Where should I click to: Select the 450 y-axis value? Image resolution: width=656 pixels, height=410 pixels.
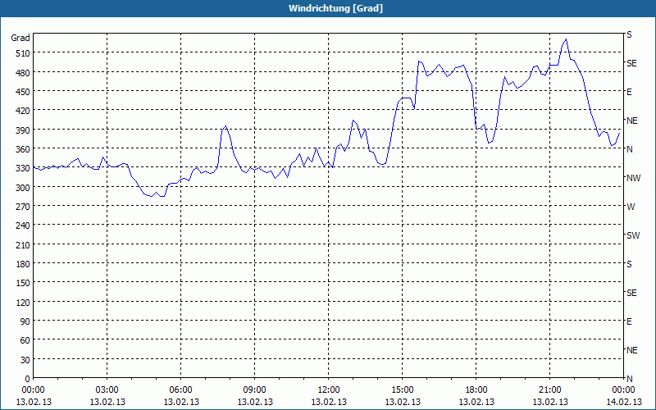pyautogui.click(x=24, y=92)
